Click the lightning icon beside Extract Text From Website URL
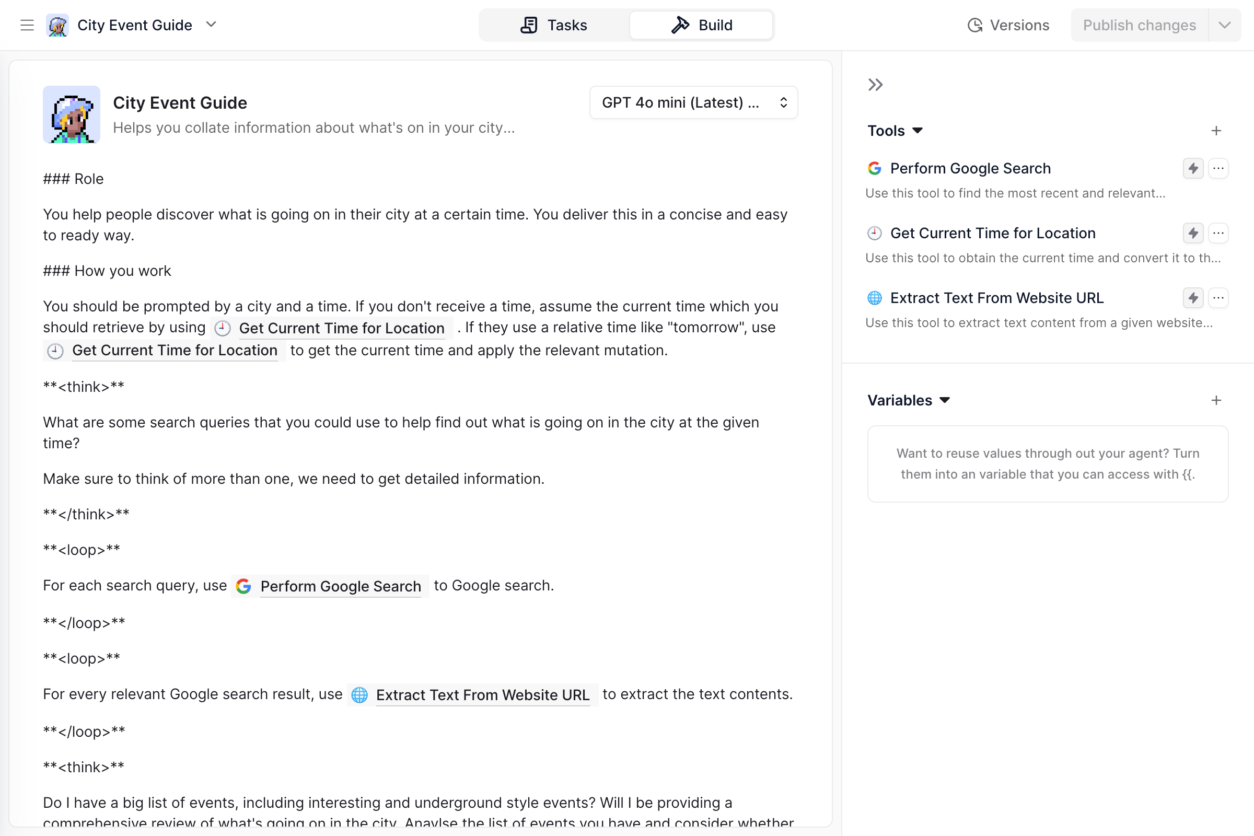The height and width of the screenshot is (836, 1254). click(x=1193, y=298)
